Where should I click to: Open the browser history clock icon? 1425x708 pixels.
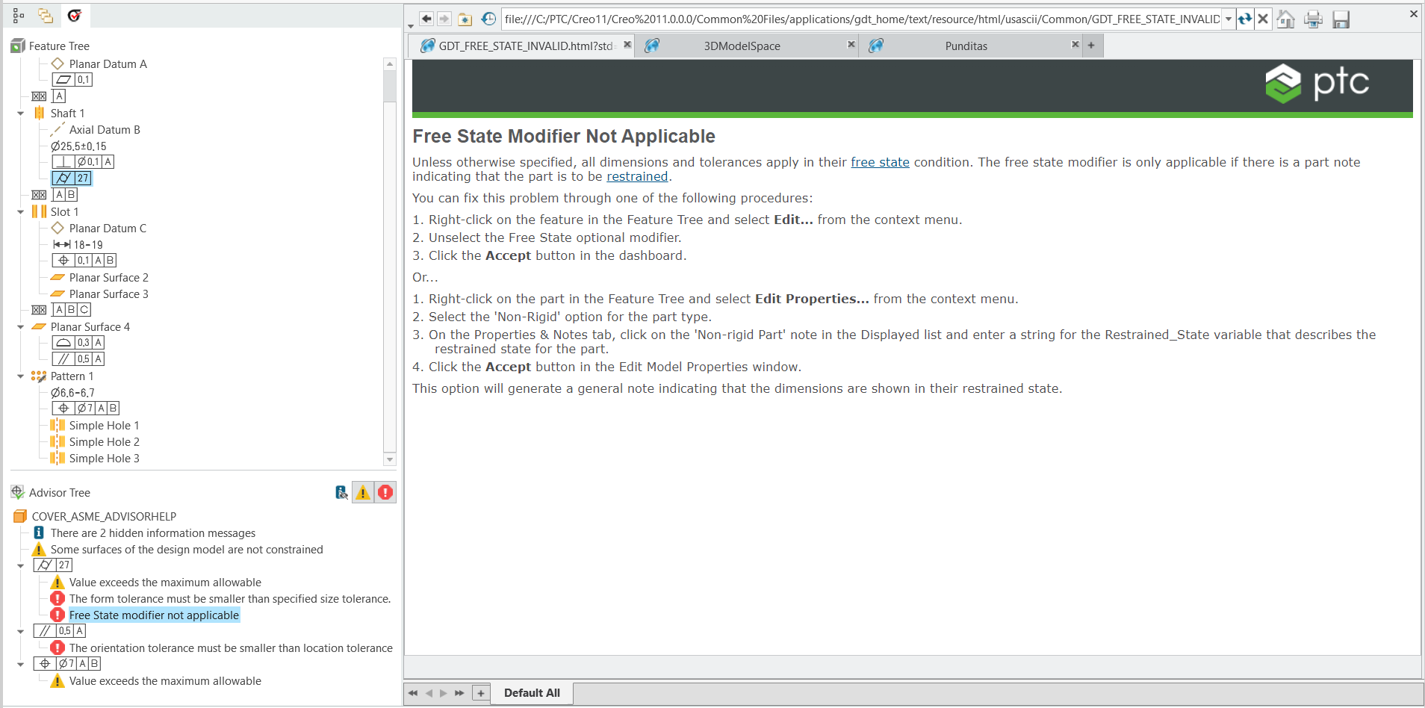tap(488, 19)
